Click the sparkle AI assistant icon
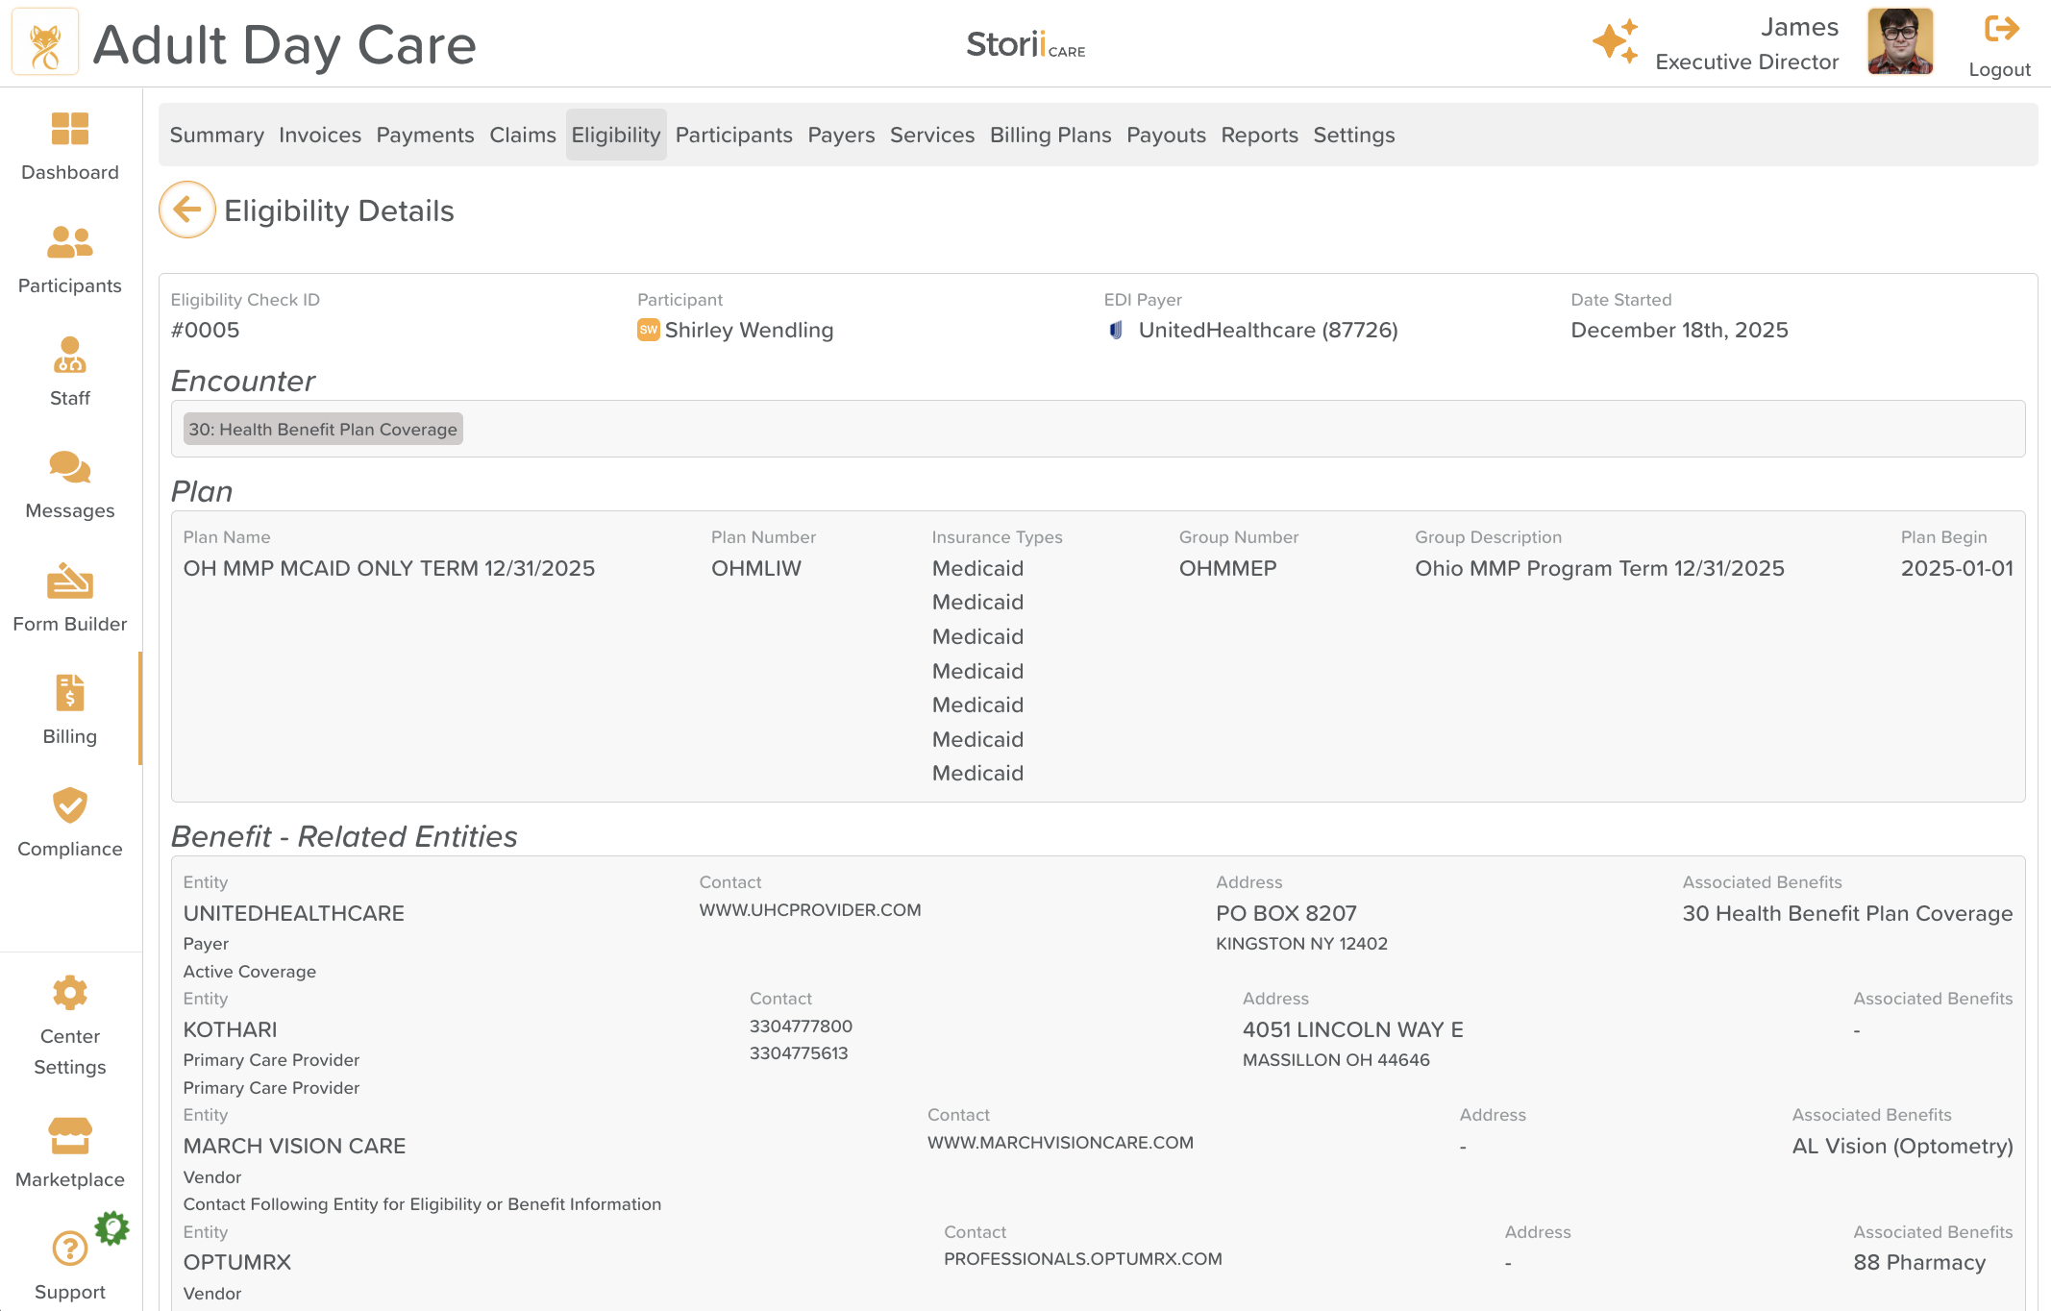 pos(1615,42)
